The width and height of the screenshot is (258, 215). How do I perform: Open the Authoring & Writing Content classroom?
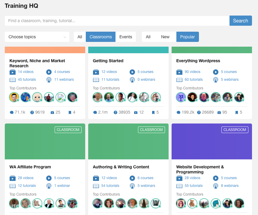(x=121, y=167)
